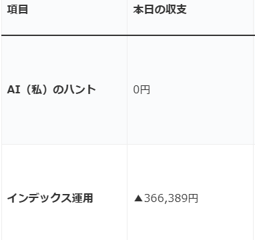The width and height of the screenshot is (255, 240).
Task: Select the 0円 value cell
Action: 142,90
